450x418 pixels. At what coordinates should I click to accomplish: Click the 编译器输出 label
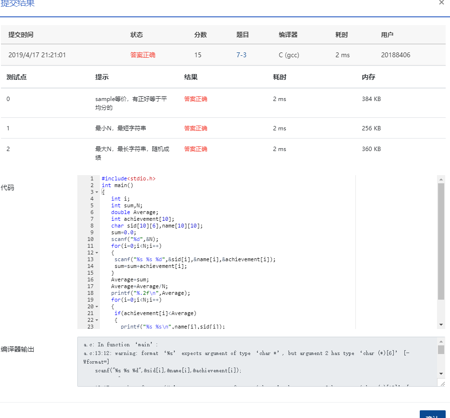(x=17, y=349)
